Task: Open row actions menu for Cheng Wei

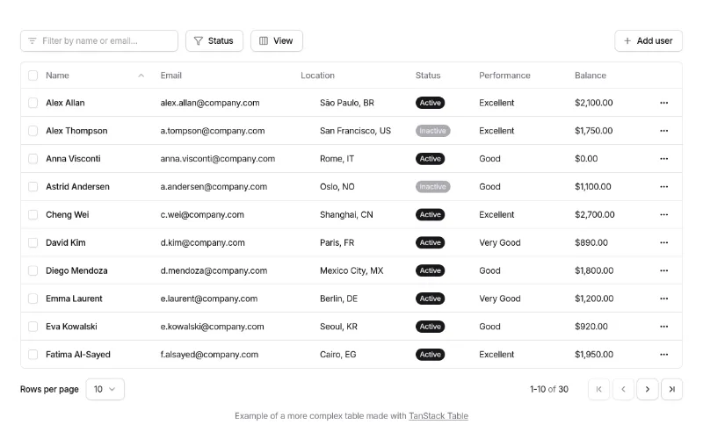Action: [x=663, y=214]
